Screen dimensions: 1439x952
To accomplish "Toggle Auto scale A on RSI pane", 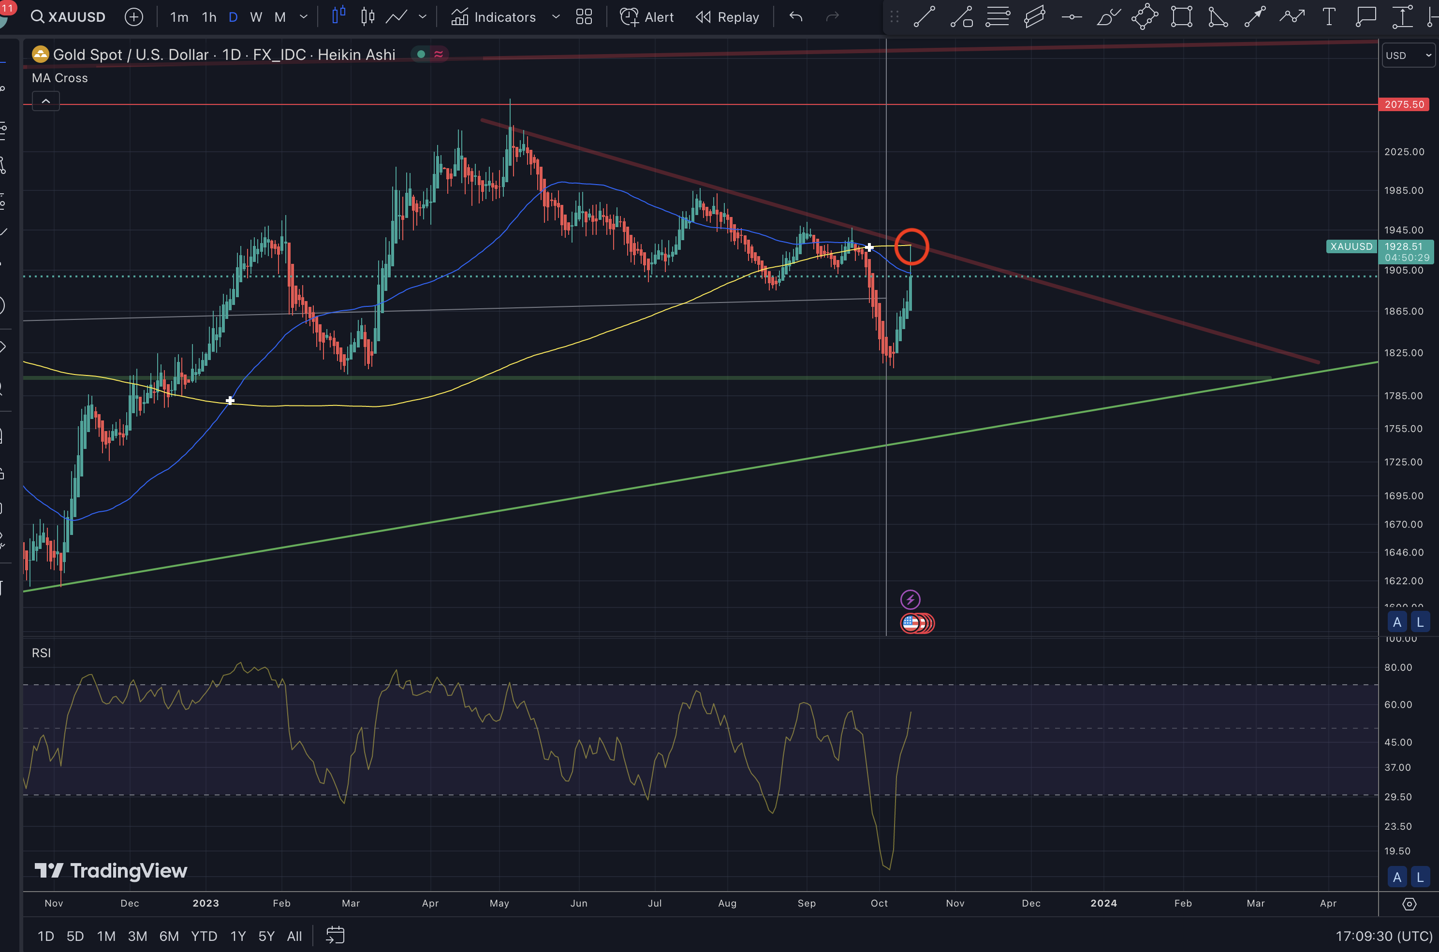I will [1397, 877].
